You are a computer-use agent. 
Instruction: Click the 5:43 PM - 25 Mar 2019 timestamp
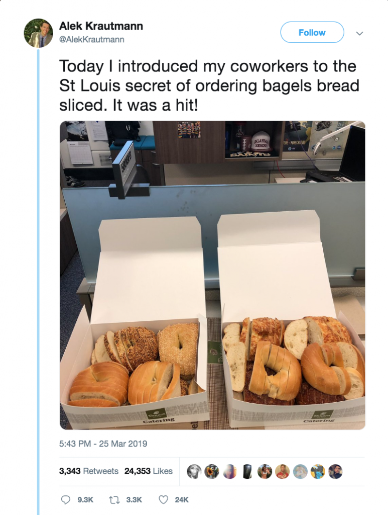click(103, 444)
